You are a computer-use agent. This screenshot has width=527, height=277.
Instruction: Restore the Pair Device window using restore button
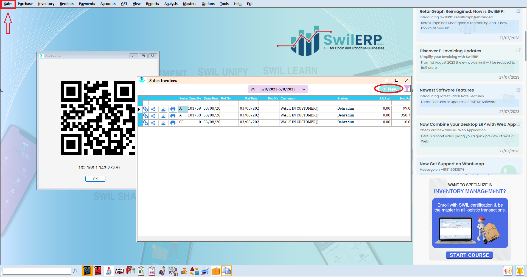pyautogui.click(x=143, y=56)
